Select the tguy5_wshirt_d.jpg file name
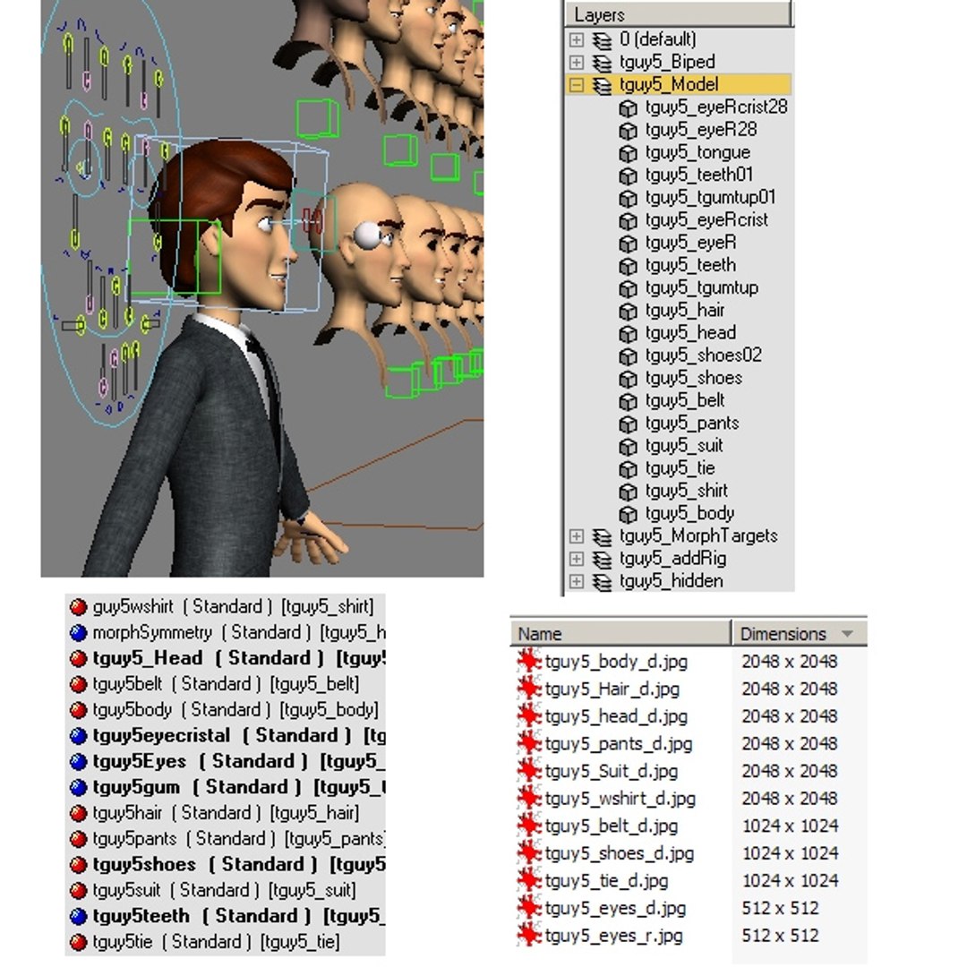The width and height of the screenshot is (967, 967). click(620, 800)
